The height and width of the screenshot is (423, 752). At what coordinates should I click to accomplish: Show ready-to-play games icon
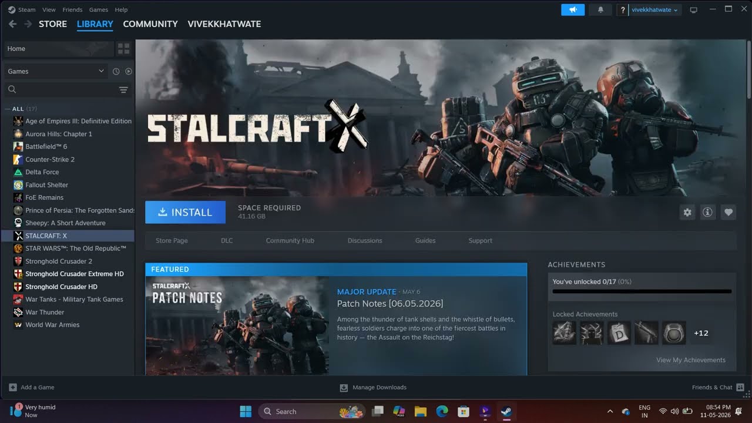[129, 71]
